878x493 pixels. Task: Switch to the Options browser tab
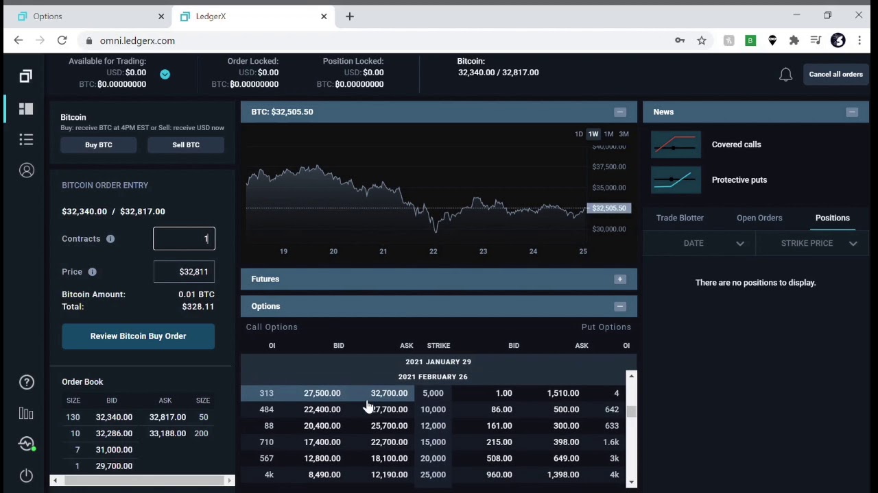[91, 16]
